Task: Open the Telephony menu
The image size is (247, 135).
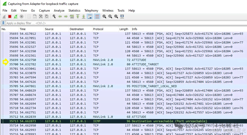Action: pyautogui.click(x=91, y=11)
